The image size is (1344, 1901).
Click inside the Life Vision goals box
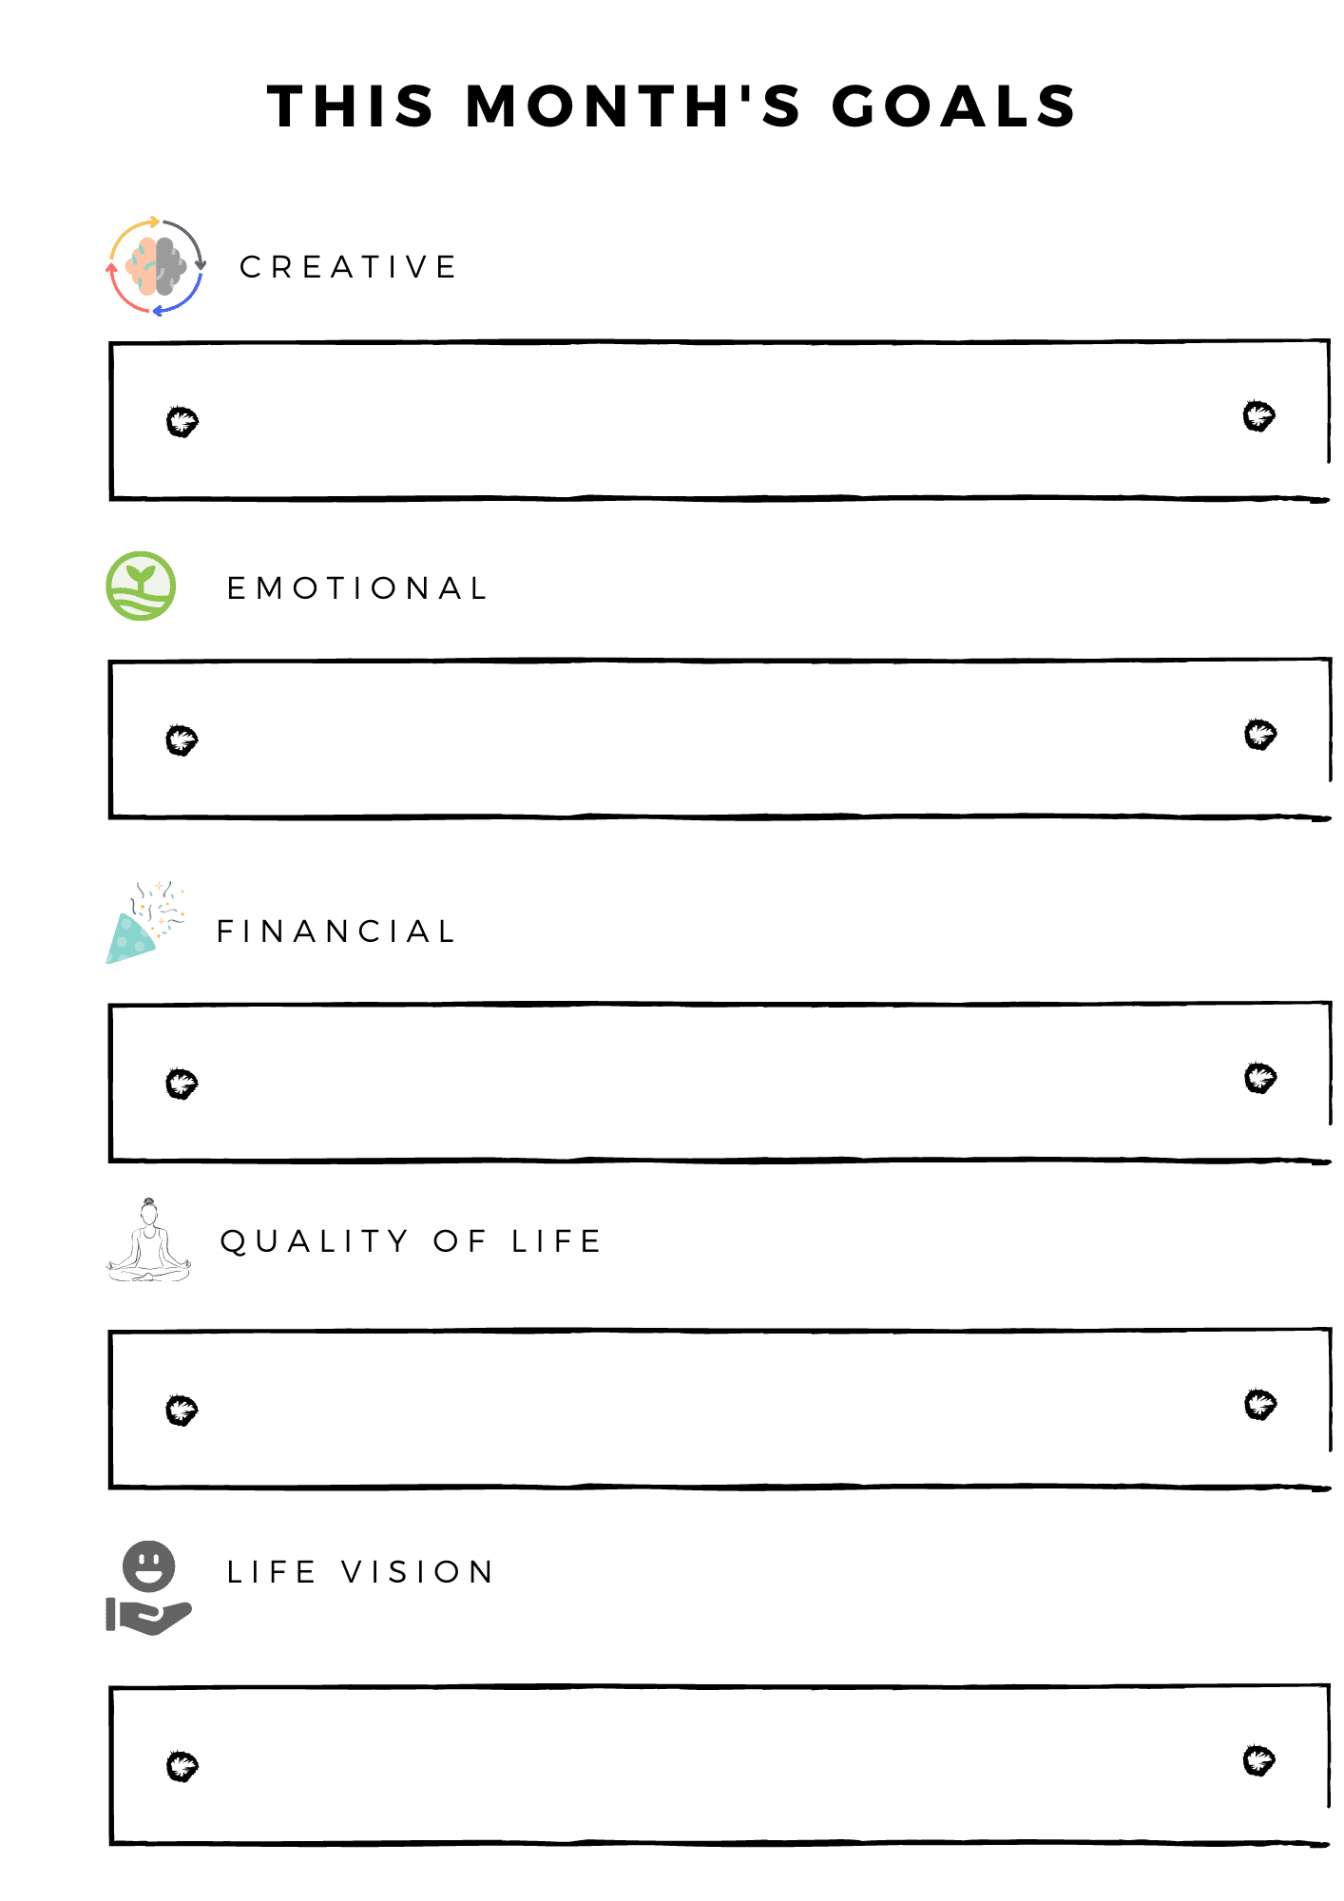click(720, 1765)
